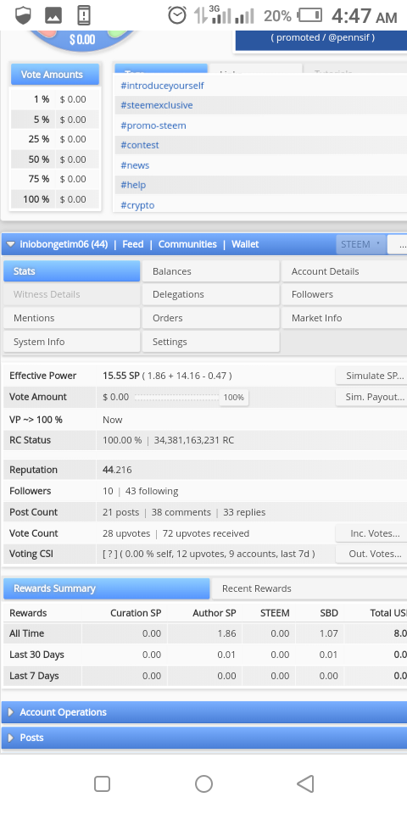Tap the Android back triangle button
Screen dimensions: 407x814
click(305, 783)
